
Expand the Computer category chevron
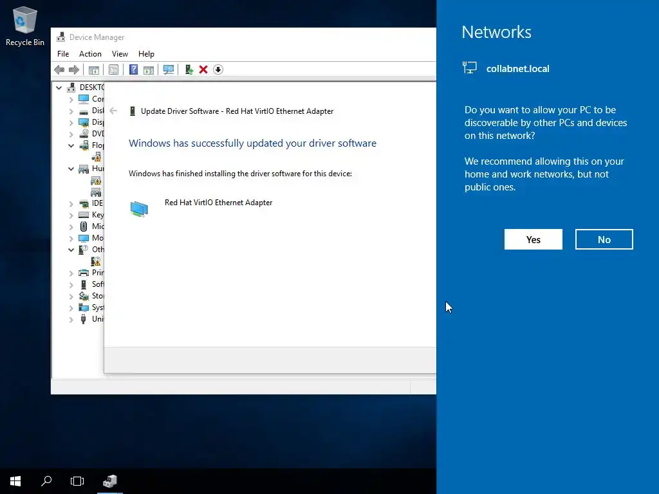[71, 100]
